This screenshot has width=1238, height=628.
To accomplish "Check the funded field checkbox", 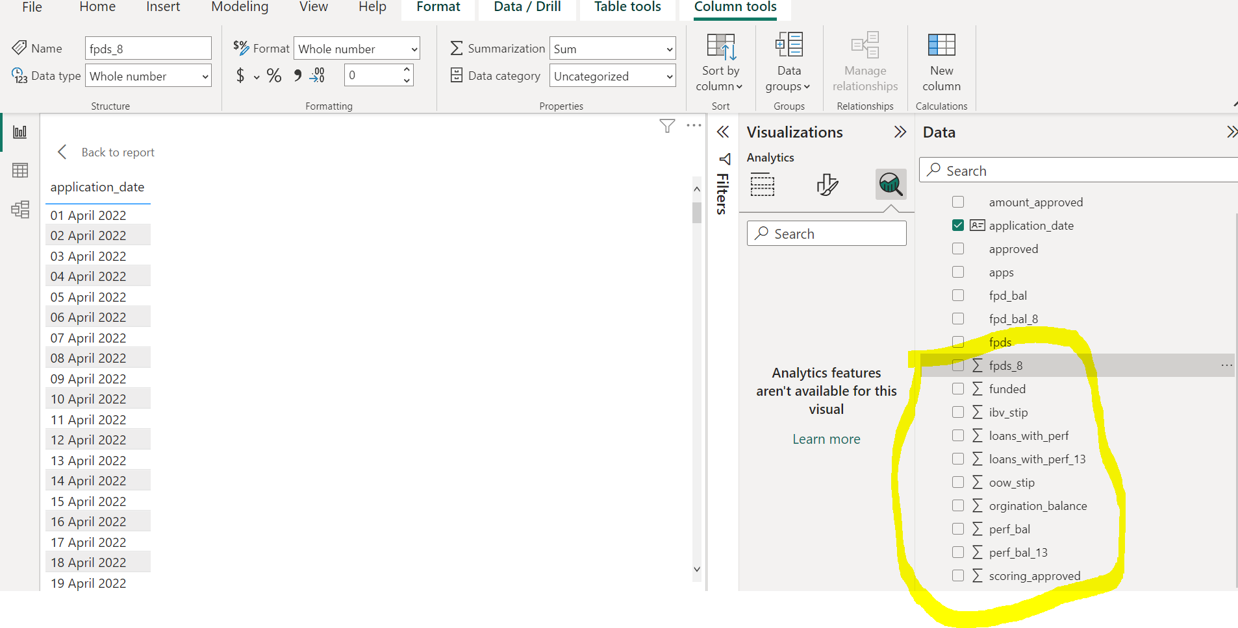I will (958, 389).
